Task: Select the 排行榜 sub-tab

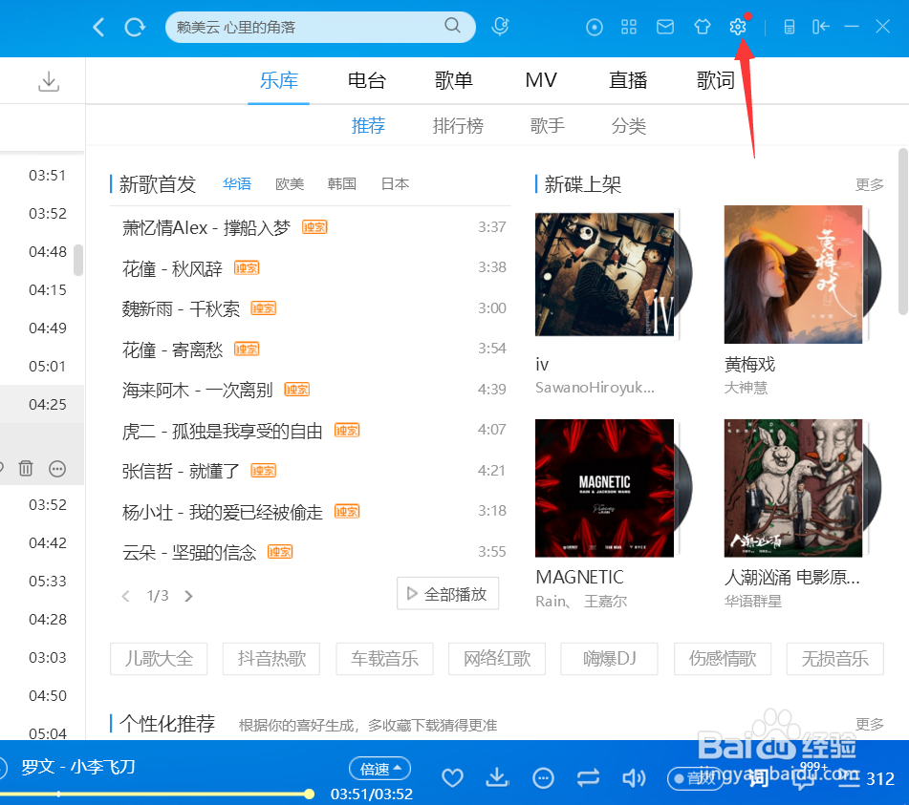Action: [x=458, y=126]
